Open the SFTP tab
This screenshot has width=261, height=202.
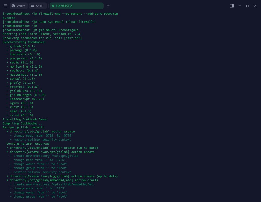38,6
